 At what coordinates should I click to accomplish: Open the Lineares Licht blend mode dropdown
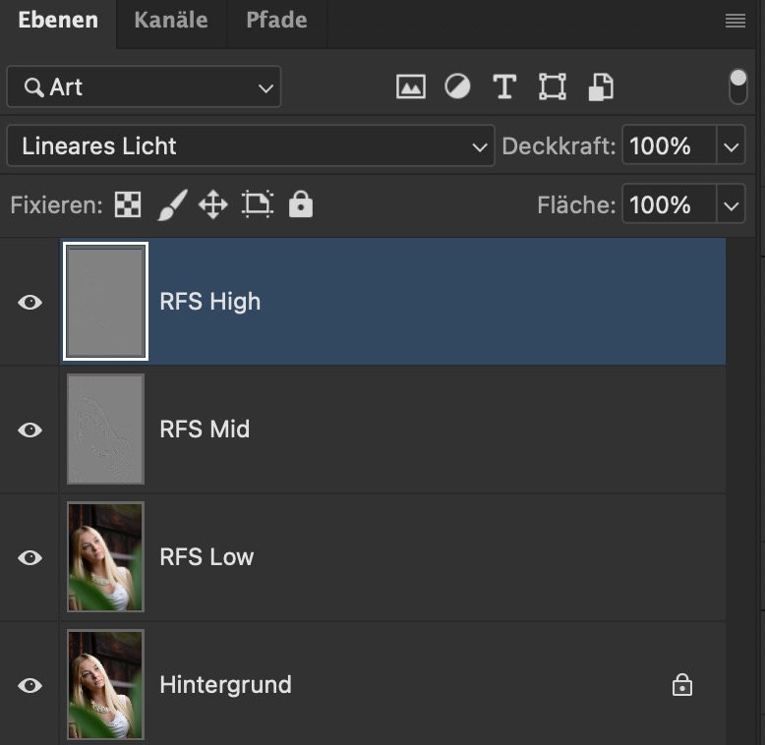coord(250,146)
